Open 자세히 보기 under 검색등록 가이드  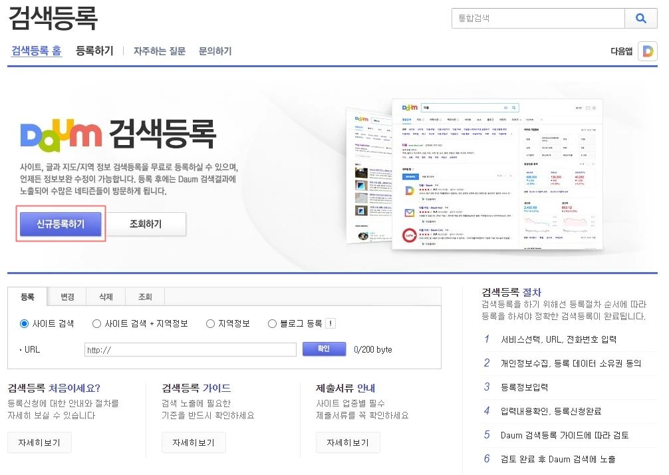click(x=194, y=442)
